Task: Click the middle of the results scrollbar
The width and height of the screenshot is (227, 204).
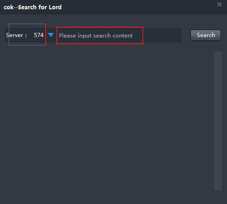Action: coord(218,121)
